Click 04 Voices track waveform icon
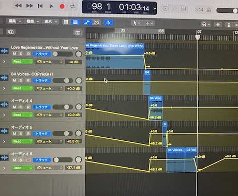Viewport: 238px width, 196px height. point(4,78)
